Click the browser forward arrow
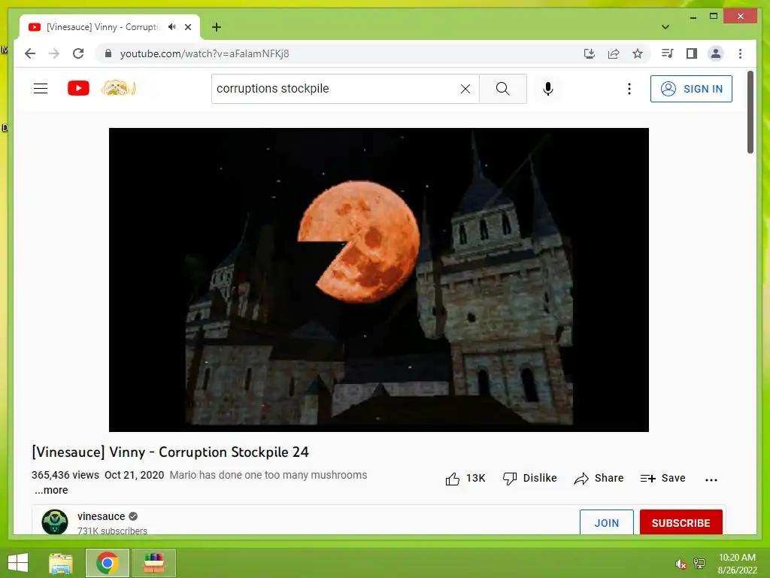 point(54,53)
